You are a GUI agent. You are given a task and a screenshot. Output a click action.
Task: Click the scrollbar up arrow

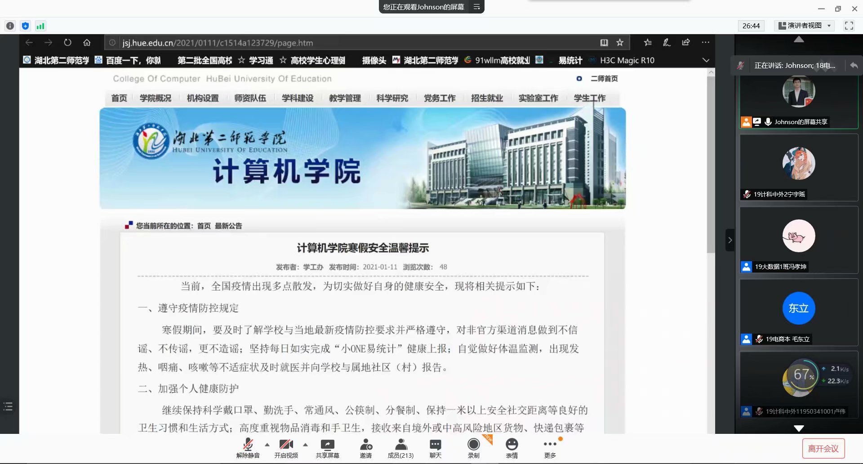coord(711,72)
